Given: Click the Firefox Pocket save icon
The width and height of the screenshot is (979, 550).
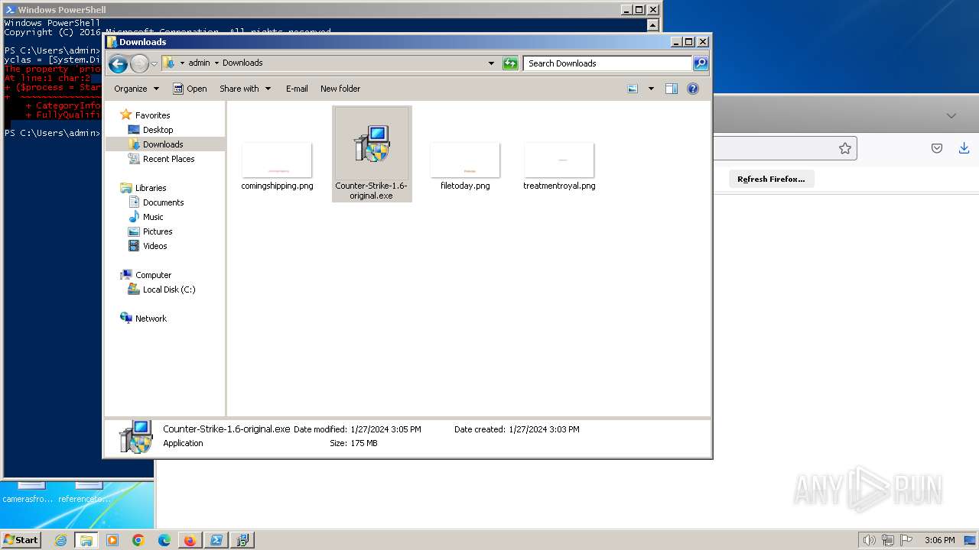Looking at the screenshot, I should tap(937, 148).
